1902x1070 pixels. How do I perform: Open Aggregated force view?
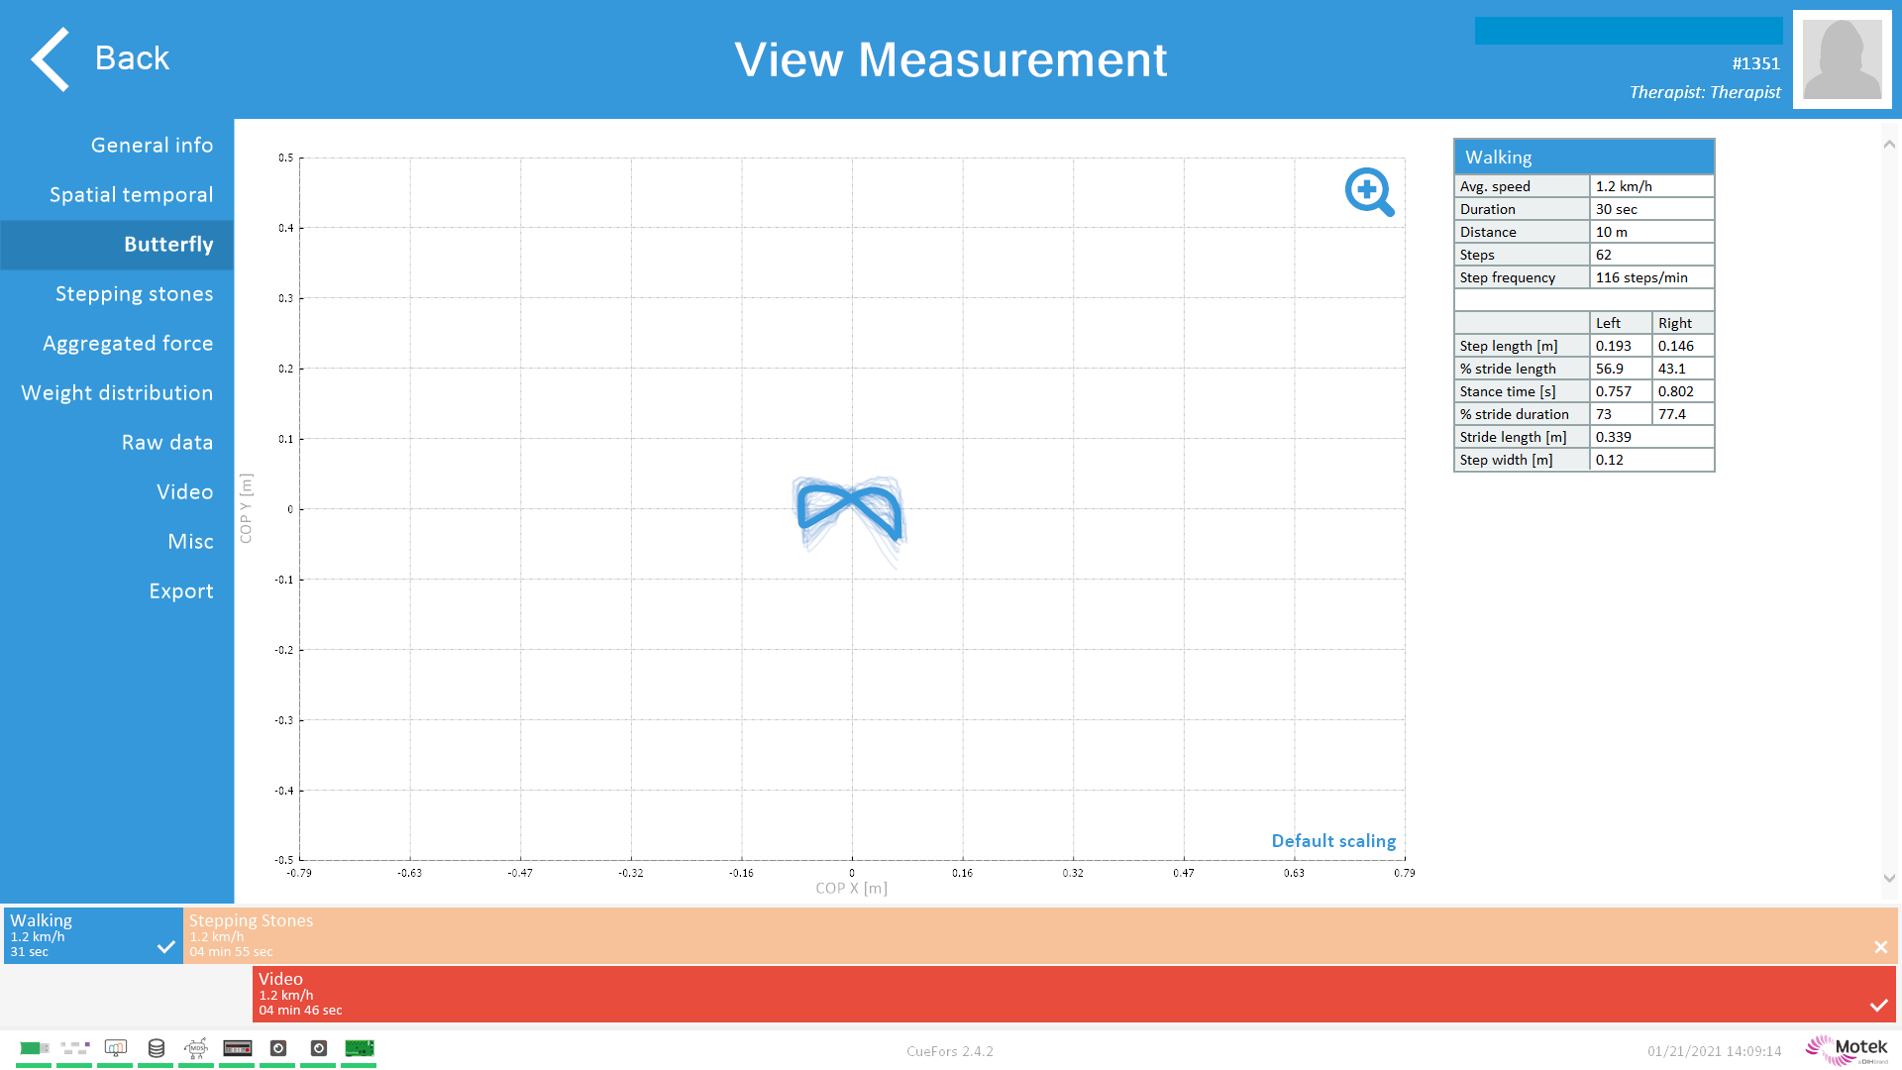point(128,344)
